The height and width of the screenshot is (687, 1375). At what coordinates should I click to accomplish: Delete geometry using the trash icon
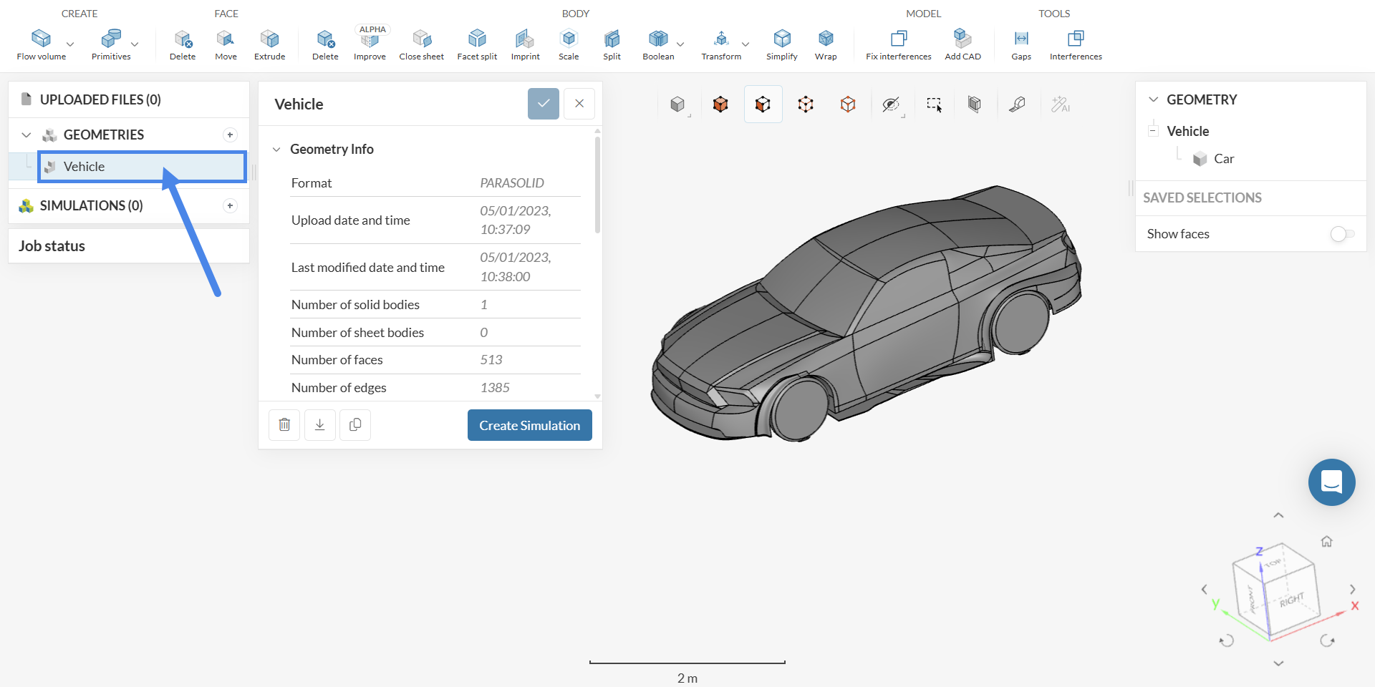pos(284,425)
